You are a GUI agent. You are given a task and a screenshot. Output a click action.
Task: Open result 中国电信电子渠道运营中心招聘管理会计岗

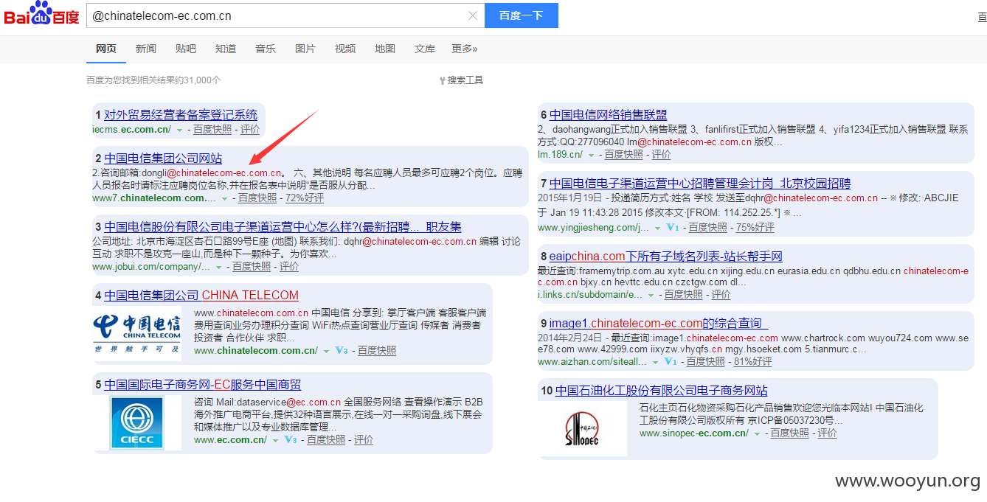pyautogui.click(x=700, y=184)
